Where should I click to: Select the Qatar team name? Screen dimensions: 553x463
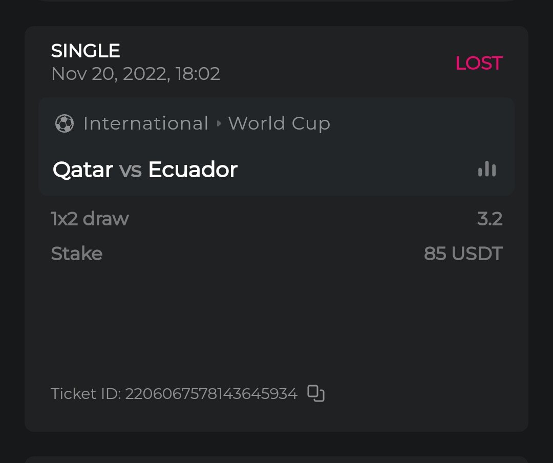pyautogui.click(x=83, y=170)
